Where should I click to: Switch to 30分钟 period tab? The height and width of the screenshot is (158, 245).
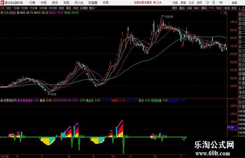(x=43, y=8)
